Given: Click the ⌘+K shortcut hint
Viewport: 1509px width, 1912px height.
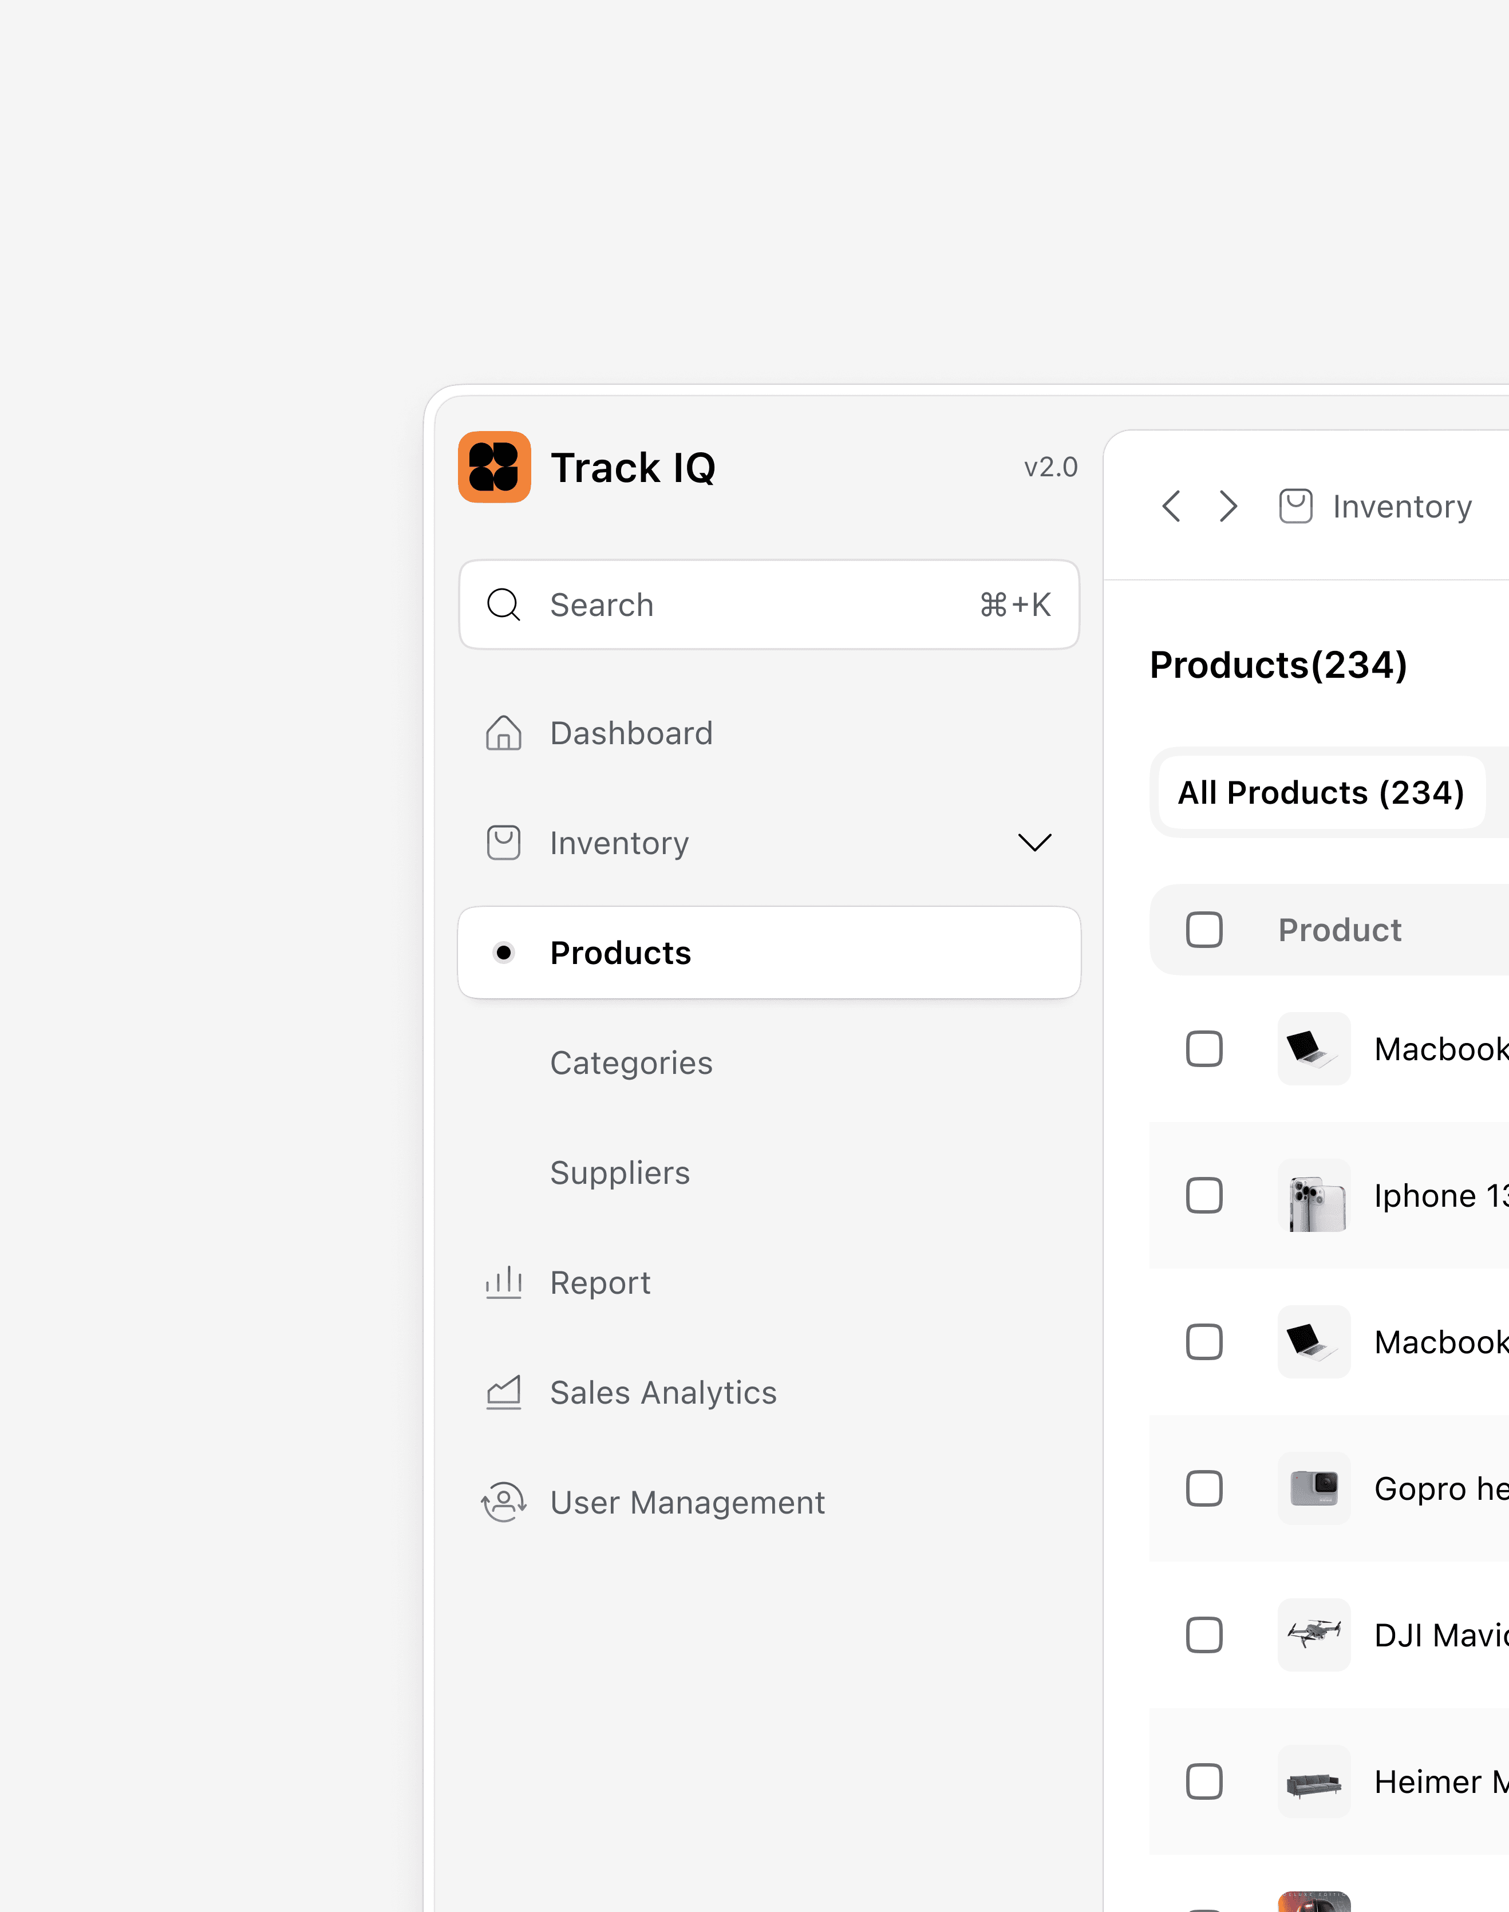Looking at the screenshot, I should coord(1015,605).
